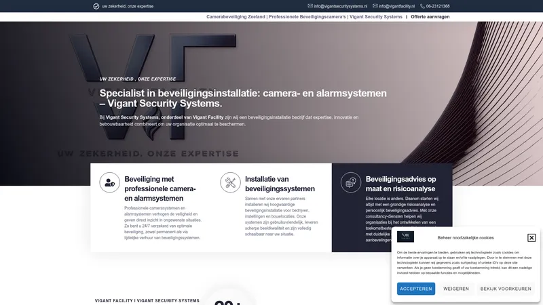The image size is (543, 305).
Task: Click the advice chat question icon
Action: pos(351,182)
